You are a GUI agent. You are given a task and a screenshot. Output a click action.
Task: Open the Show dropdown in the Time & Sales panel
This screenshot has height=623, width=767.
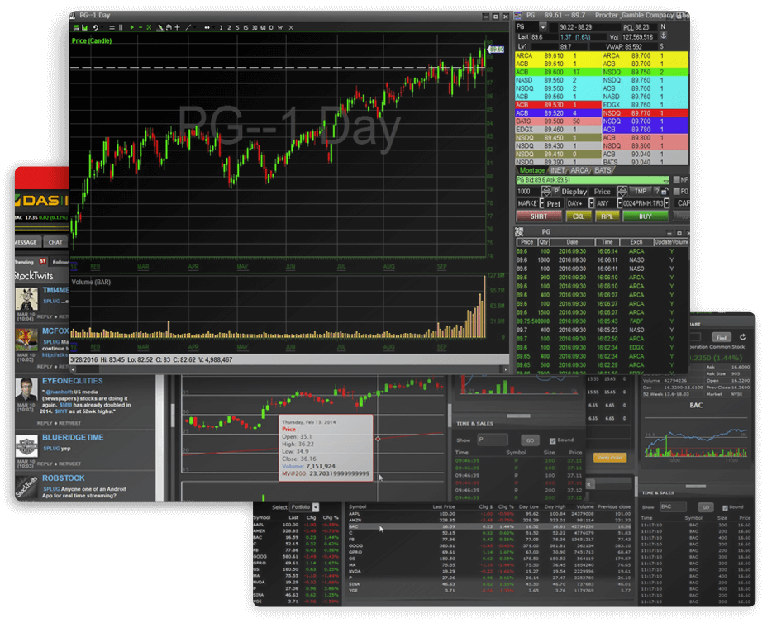point(494,440)
